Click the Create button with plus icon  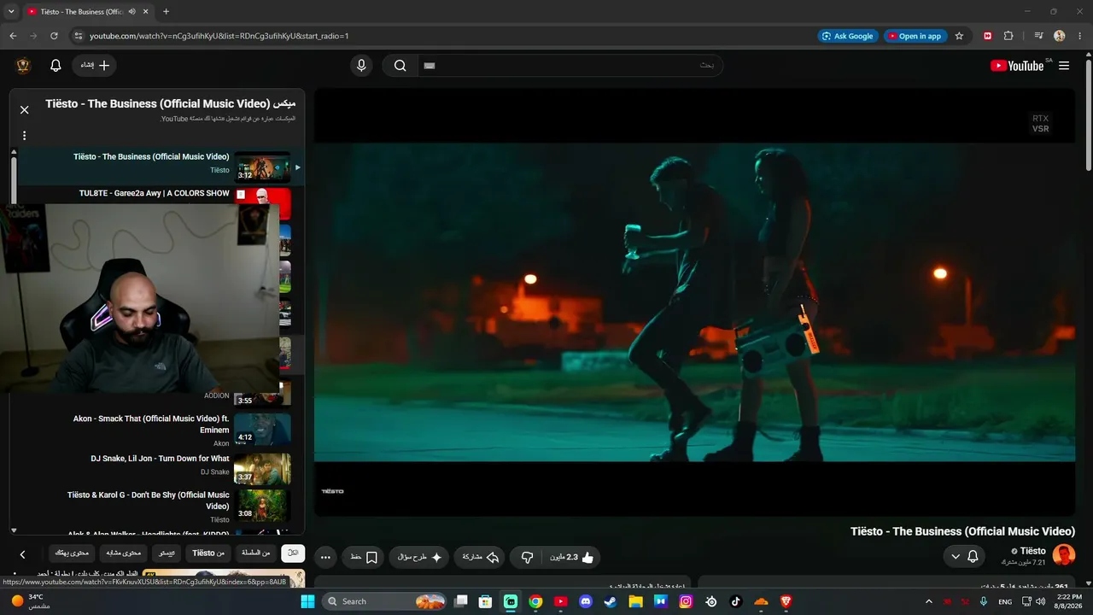pos(95,66)
